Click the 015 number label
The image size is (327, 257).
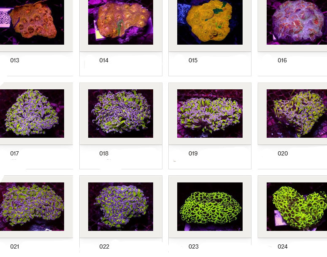tap(193, 60)
